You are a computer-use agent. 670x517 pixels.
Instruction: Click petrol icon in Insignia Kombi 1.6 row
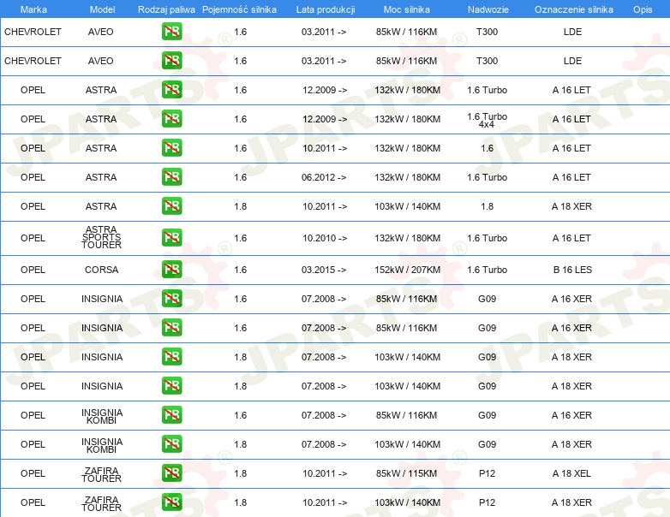tap(171, 415)
